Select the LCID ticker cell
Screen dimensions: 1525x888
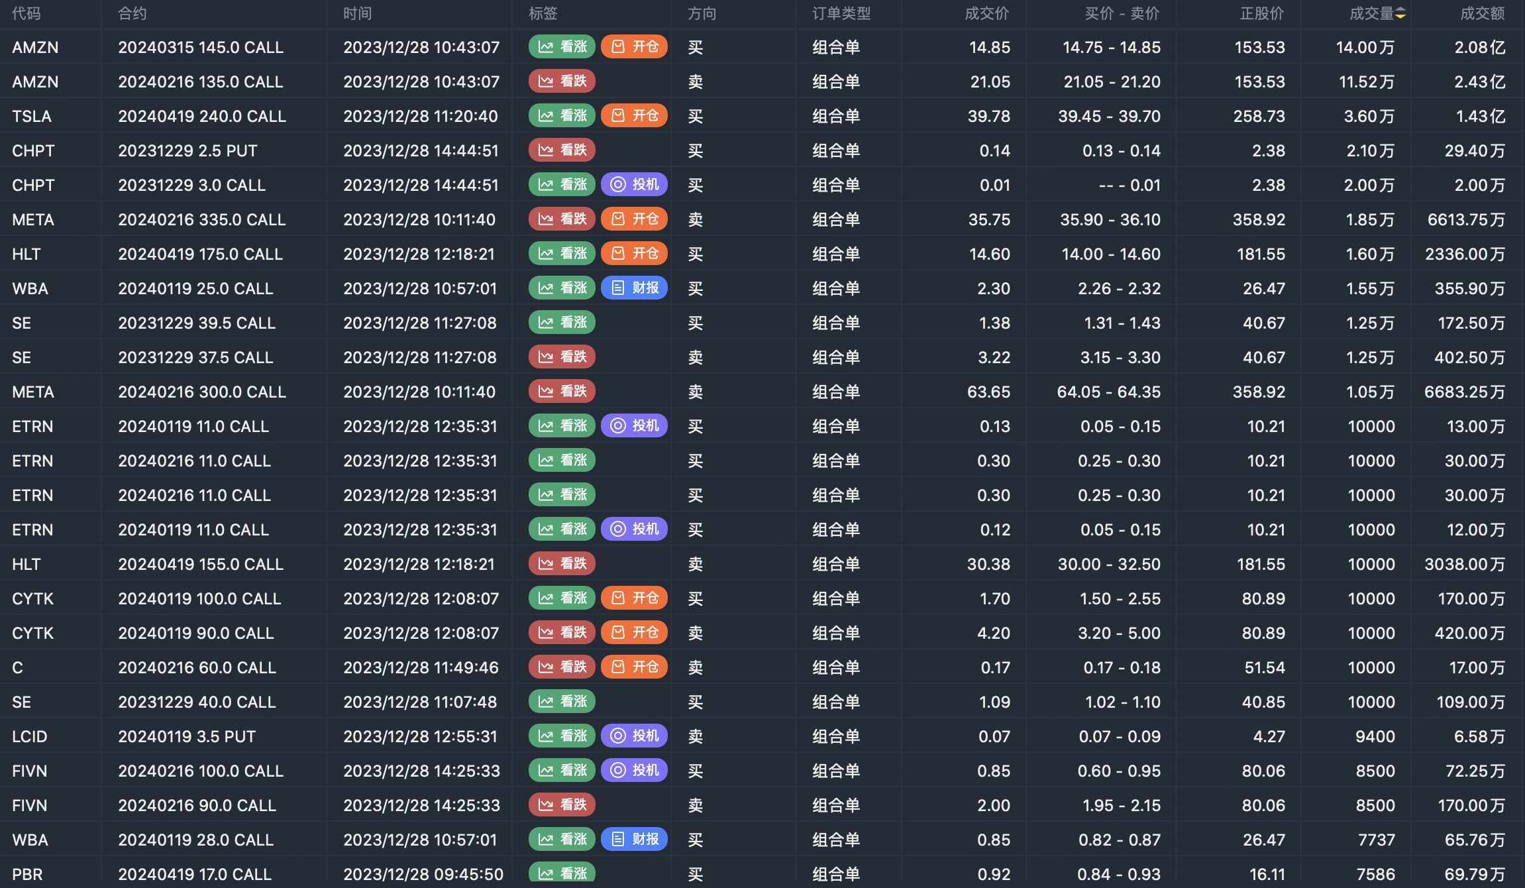pos(30,736)
